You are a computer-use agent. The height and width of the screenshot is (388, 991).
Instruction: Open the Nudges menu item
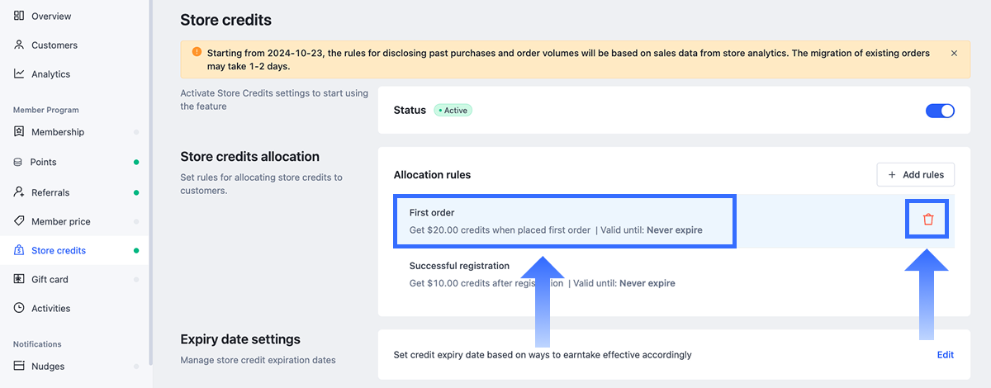[48, 366]
